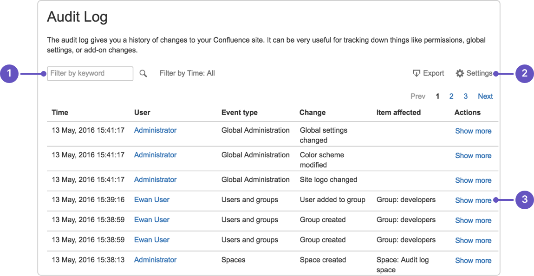Viewport: 534px width, 276px height.
Task: Open Settings via the gear icon
Action: [460, 73]
